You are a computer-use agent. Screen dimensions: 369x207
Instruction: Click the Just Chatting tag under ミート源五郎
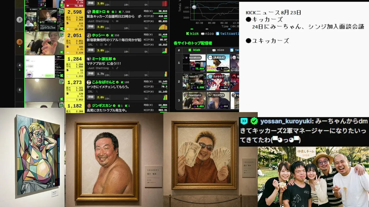click(98, 68)
